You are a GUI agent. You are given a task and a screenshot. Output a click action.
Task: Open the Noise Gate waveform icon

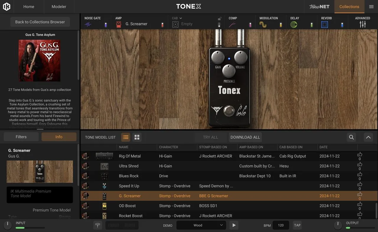88,24
